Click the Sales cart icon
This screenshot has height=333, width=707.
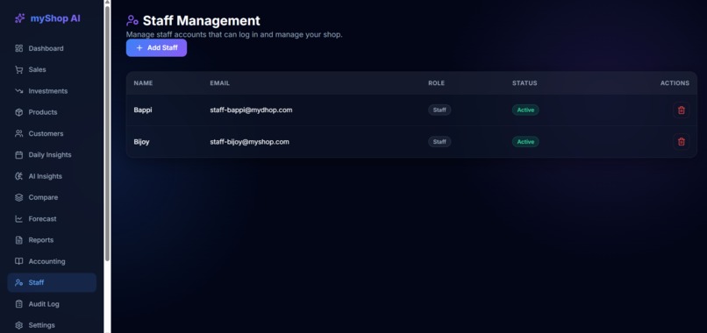[19, 70]
